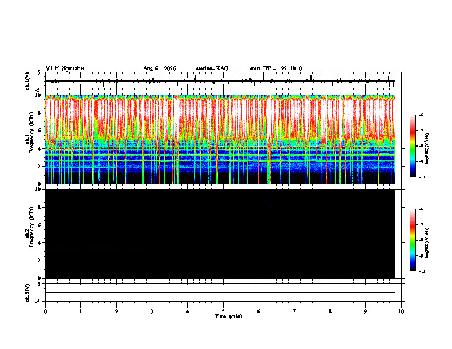Viewport: 452px width, 349px height.
Task: Click the ch.1 Frequency (kHz) axis label
Action: click(30, 139)
